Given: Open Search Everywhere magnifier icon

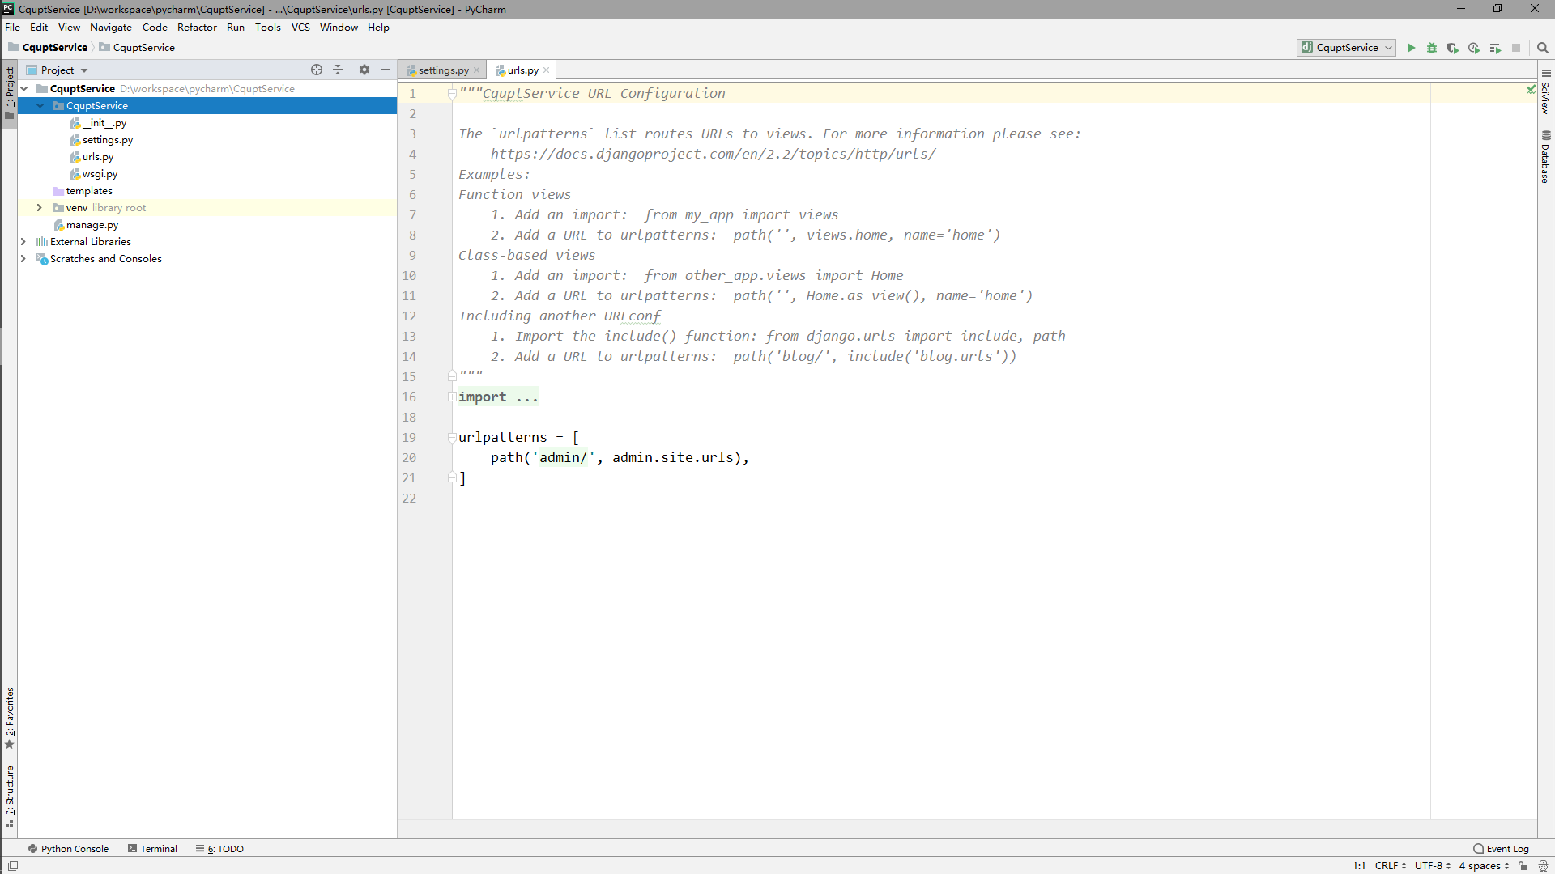Looking at the screenshot, I should pyautogui.click(x=1543, y=48).
